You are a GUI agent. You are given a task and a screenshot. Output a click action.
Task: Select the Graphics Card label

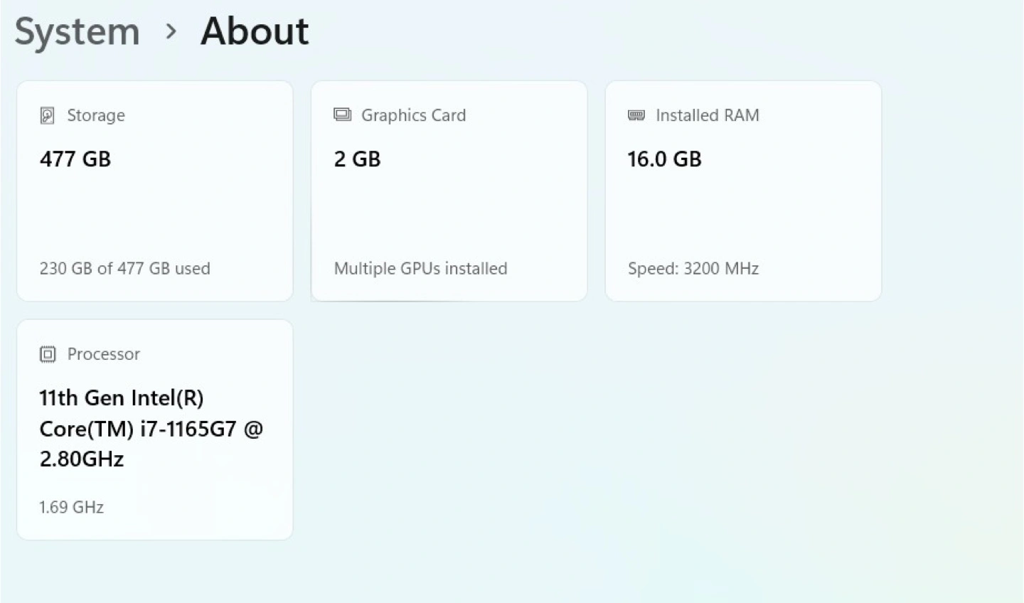point(413,115)
